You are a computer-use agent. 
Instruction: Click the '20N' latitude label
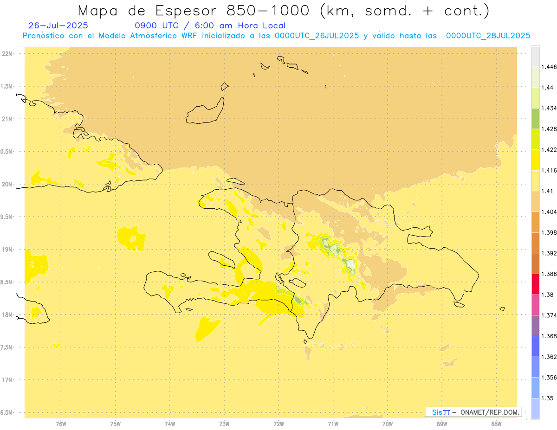click(x=7, y=184)
